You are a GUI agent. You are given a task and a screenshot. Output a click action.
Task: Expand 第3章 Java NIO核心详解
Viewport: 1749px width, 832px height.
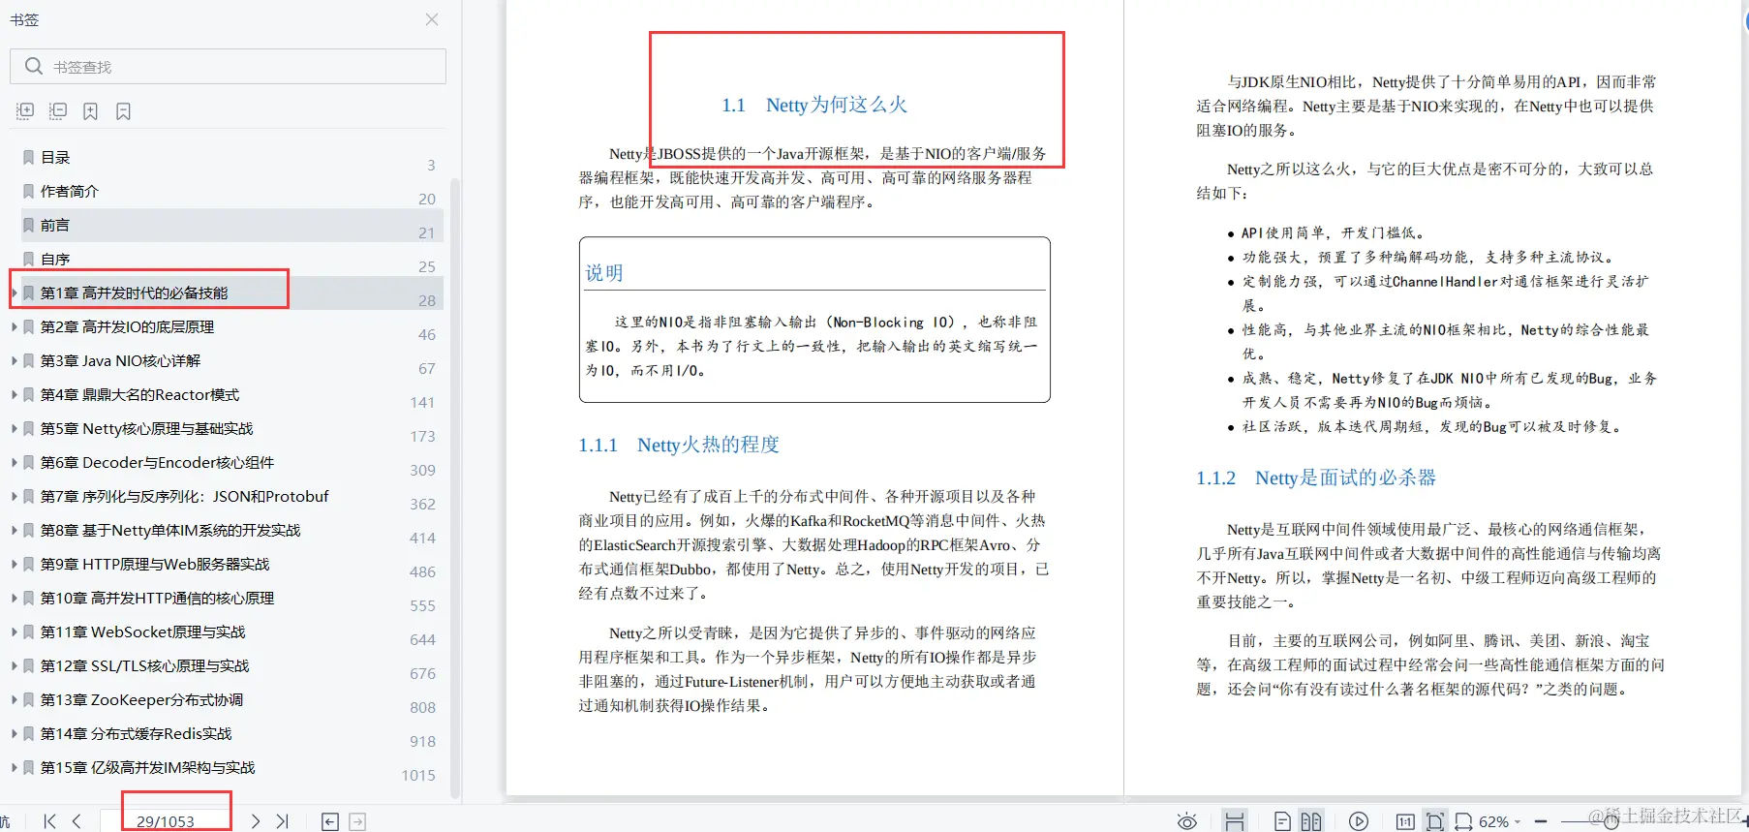coord(14,360)
